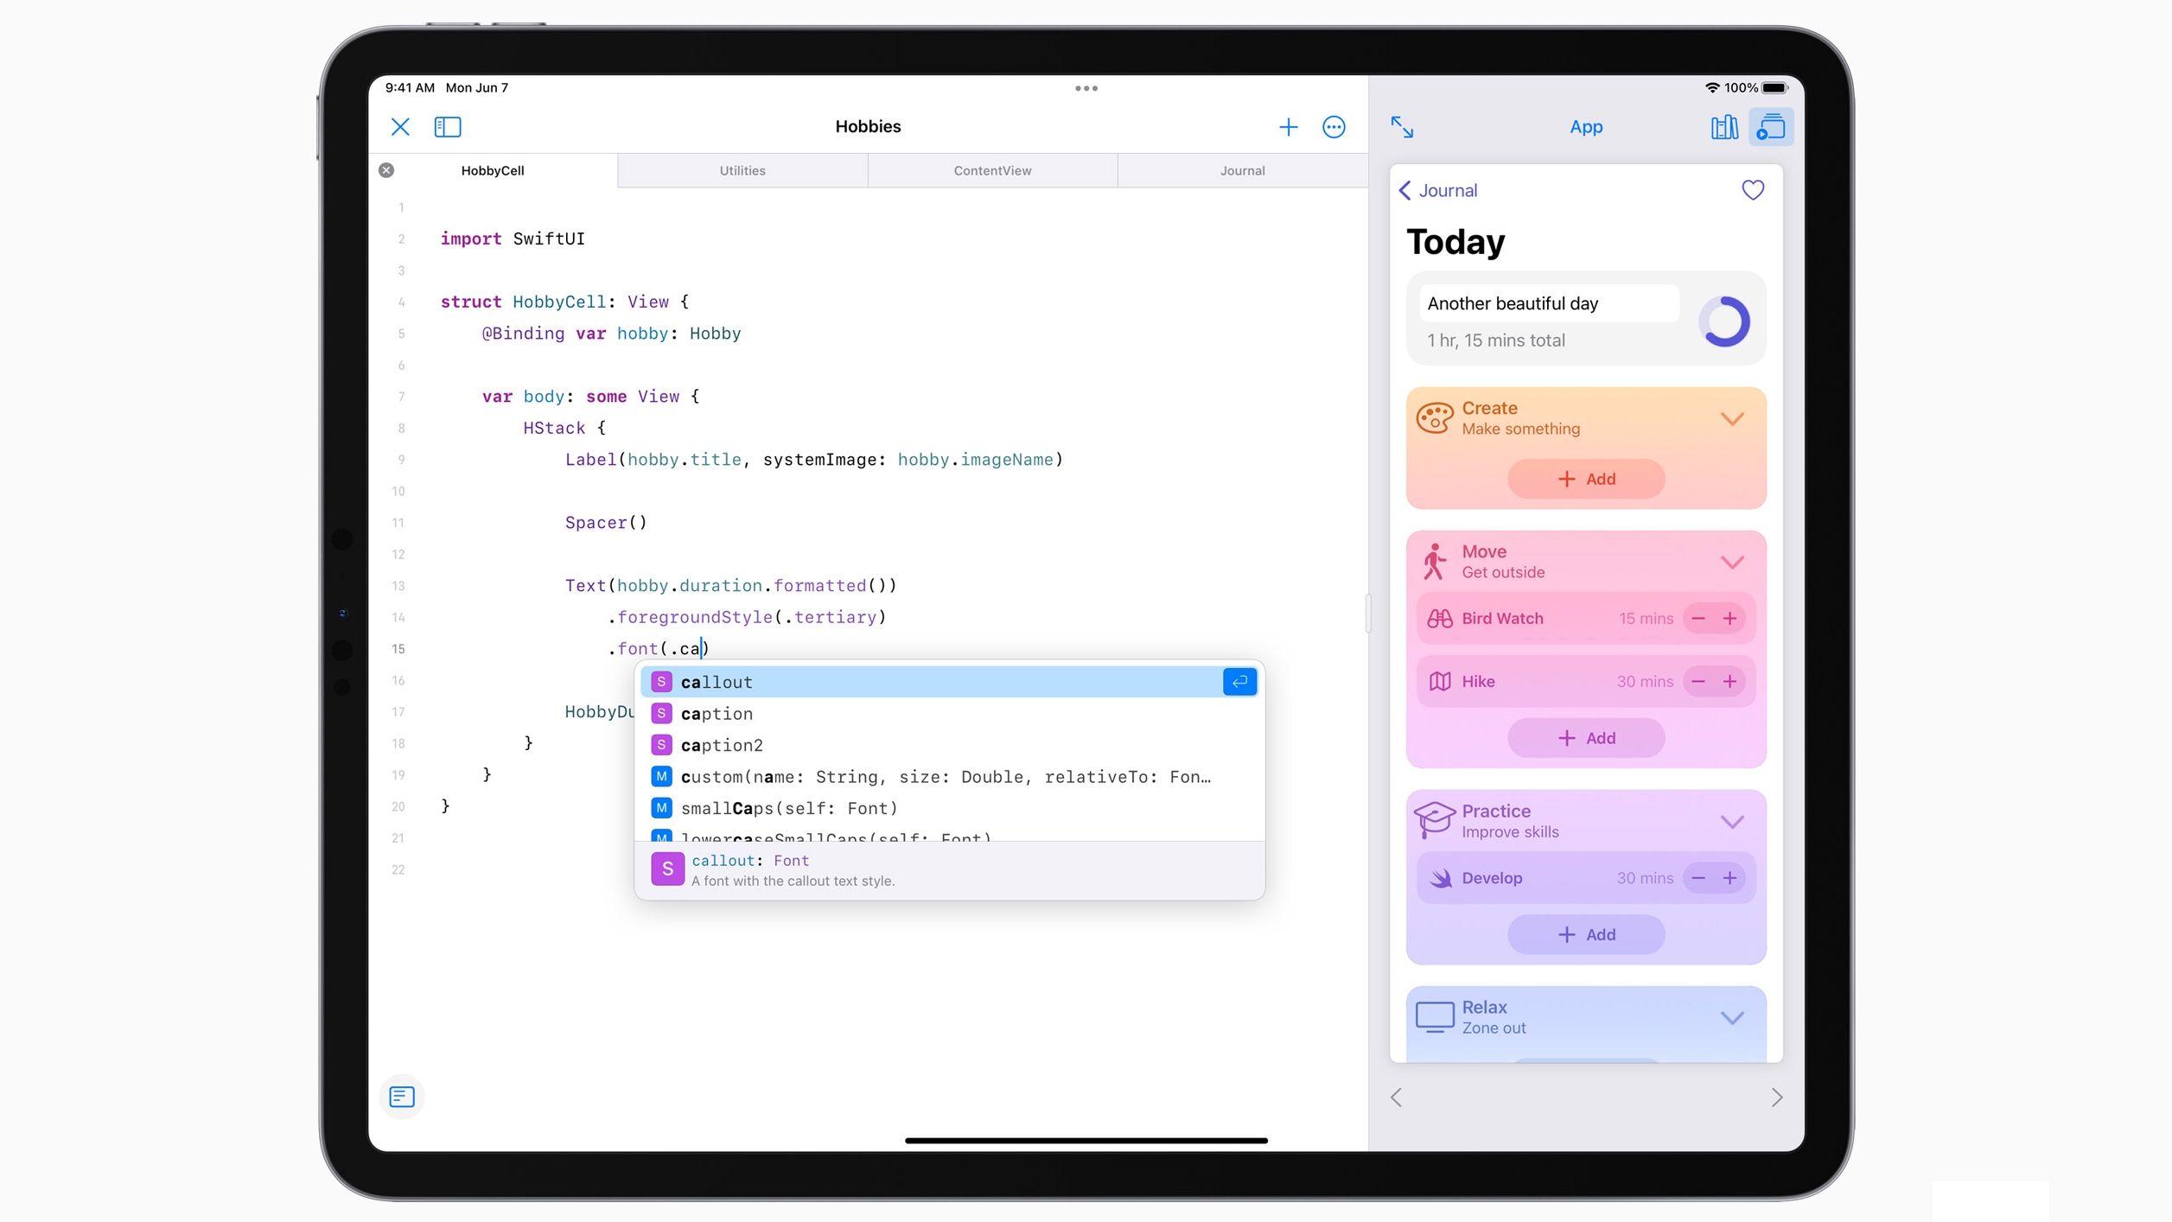The height and width of the screenshot is (1222, 2172).
Task: Decrease Hike minutes
Action: coord(1697,682)
